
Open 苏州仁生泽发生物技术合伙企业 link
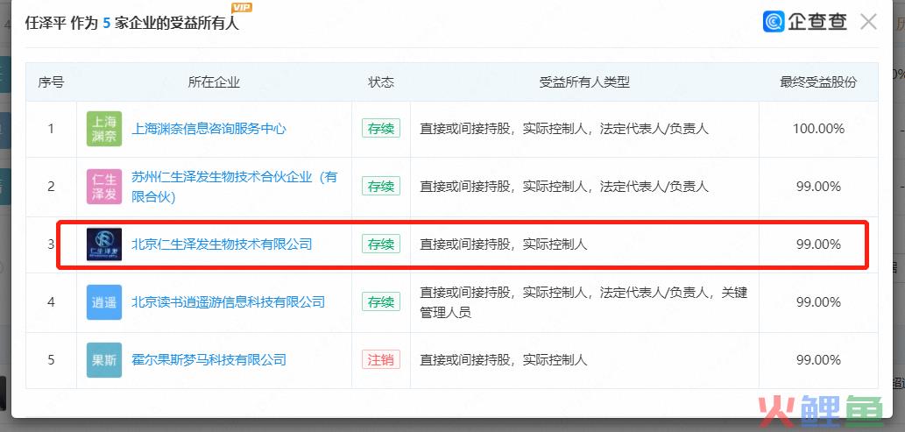click(234, 187)
